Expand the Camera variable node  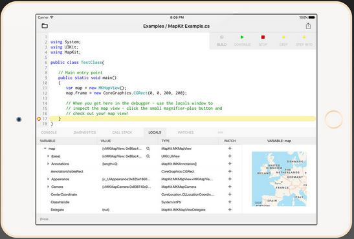point(48,187)
